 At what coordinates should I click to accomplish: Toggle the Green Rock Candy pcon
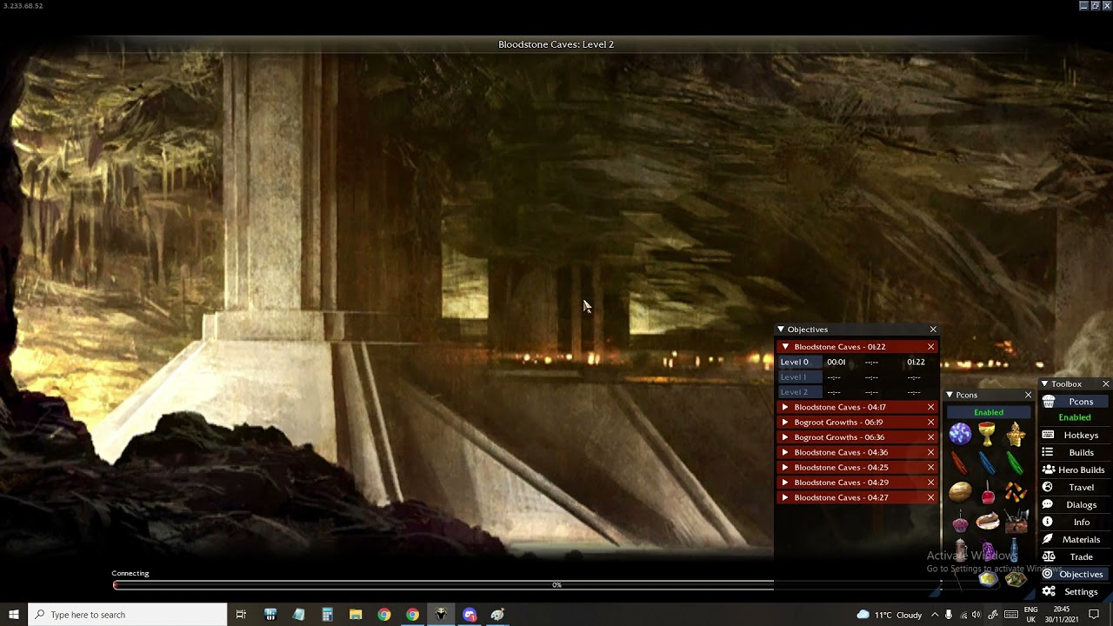[1016, 463]
